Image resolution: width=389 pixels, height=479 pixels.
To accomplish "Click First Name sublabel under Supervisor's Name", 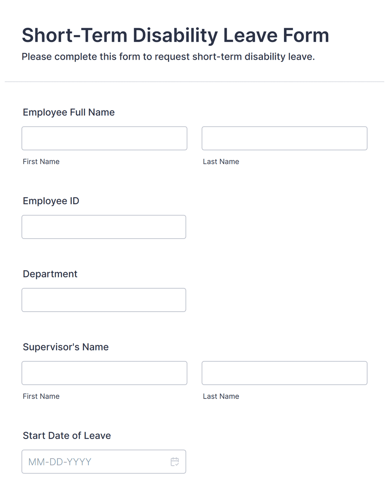I will coord(41,396).
